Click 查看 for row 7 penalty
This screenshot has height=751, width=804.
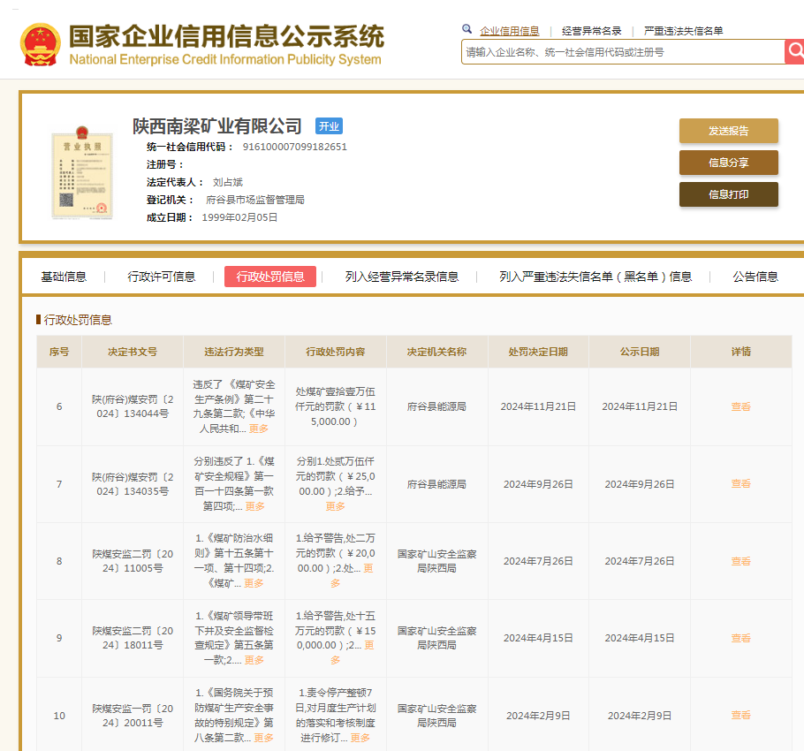pos(740,483)
